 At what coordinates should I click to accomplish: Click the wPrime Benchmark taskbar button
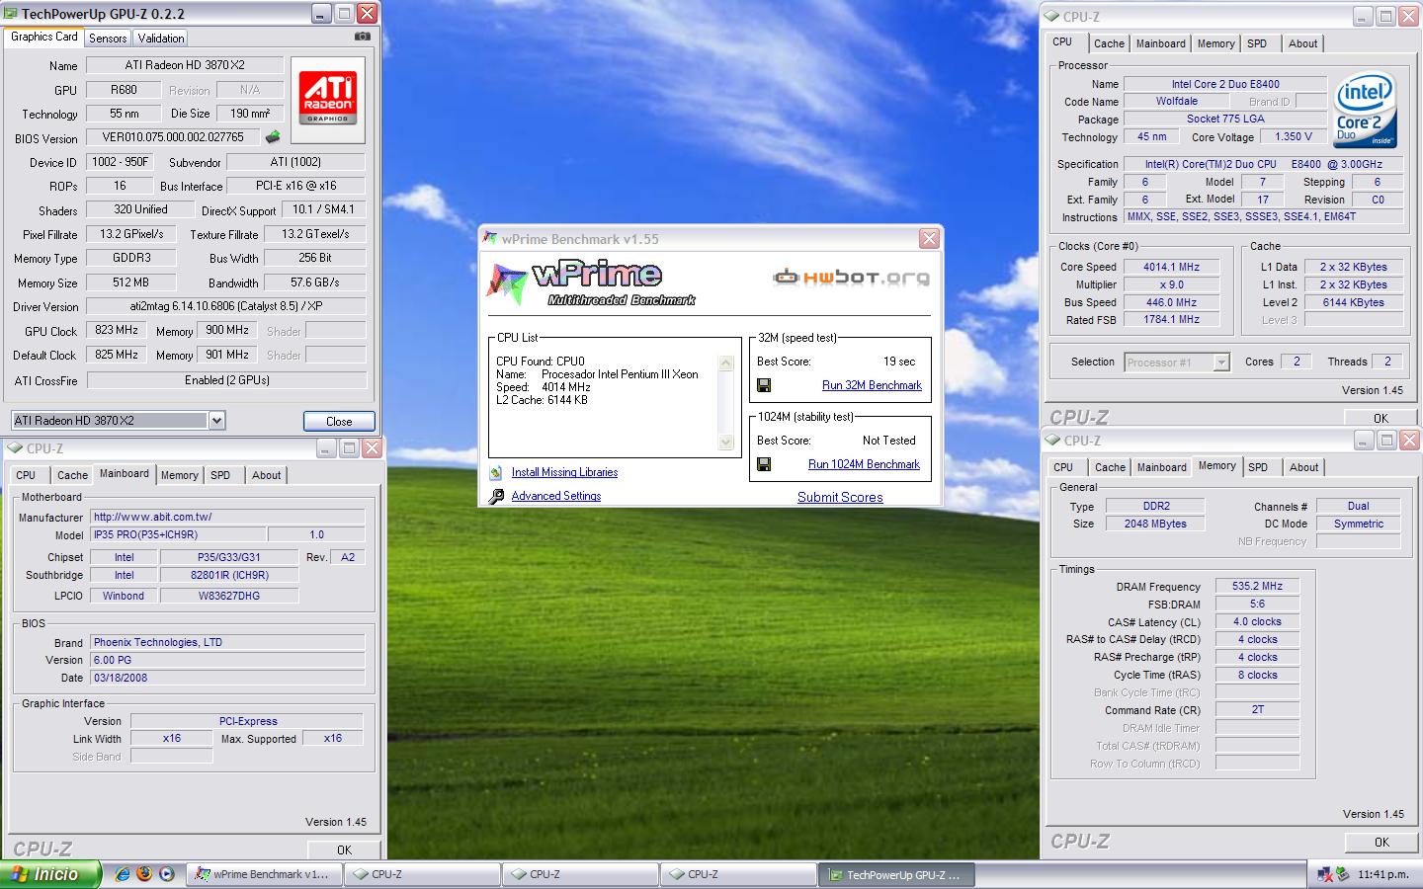265,874
